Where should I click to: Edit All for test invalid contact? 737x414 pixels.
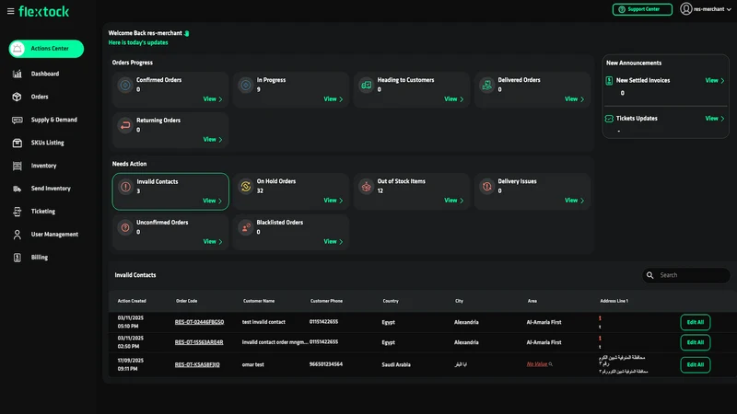[x=696, y=323]
